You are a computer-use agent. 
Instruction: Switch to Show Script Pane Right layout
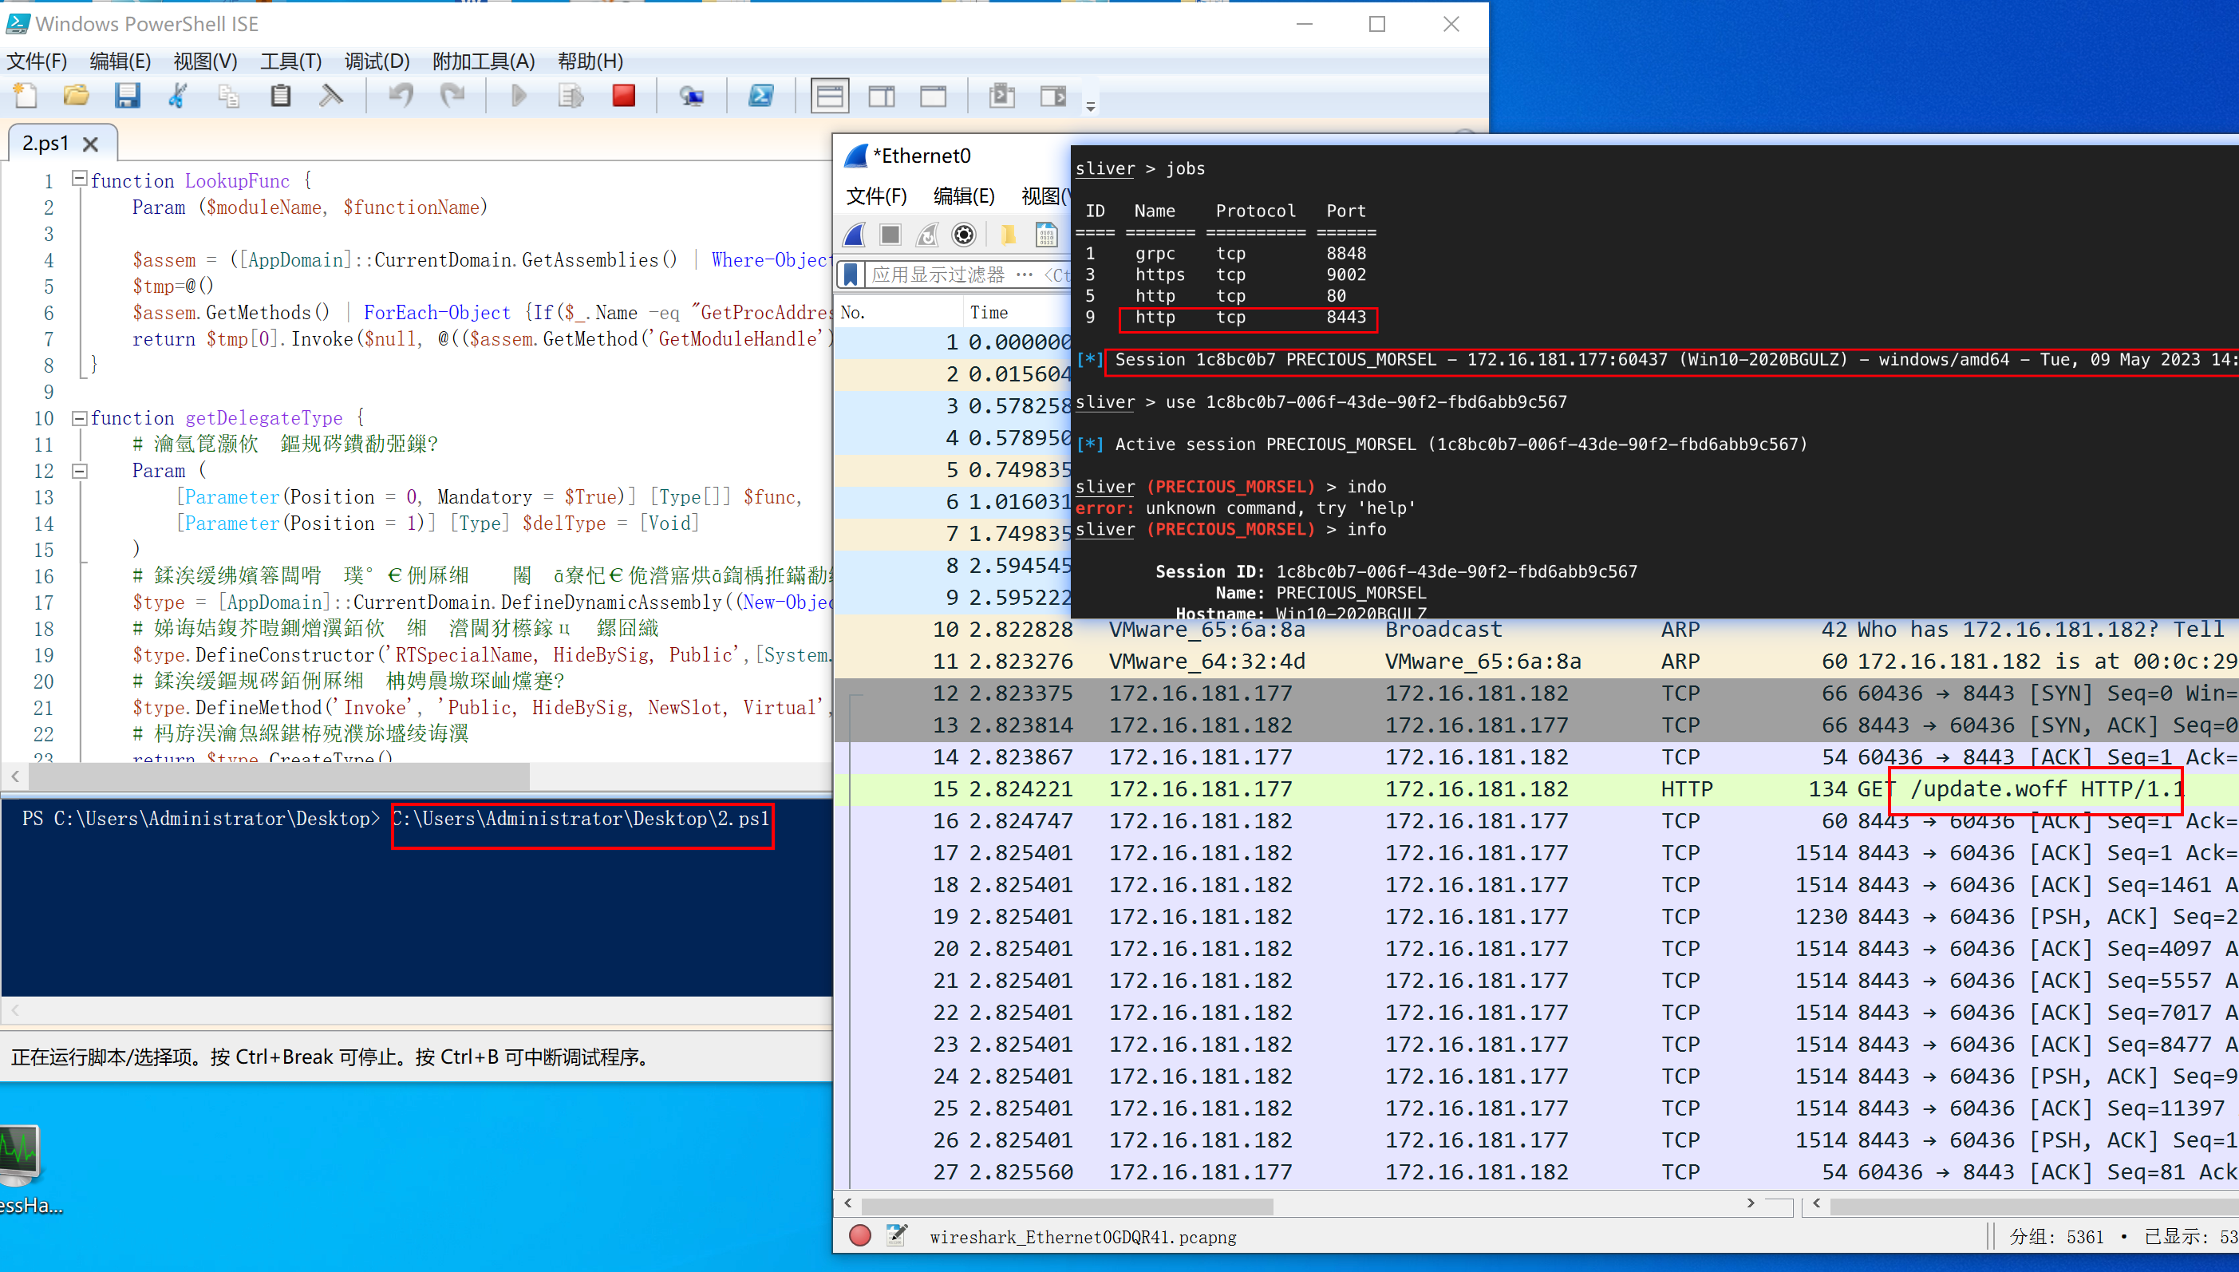click(882, 96)
